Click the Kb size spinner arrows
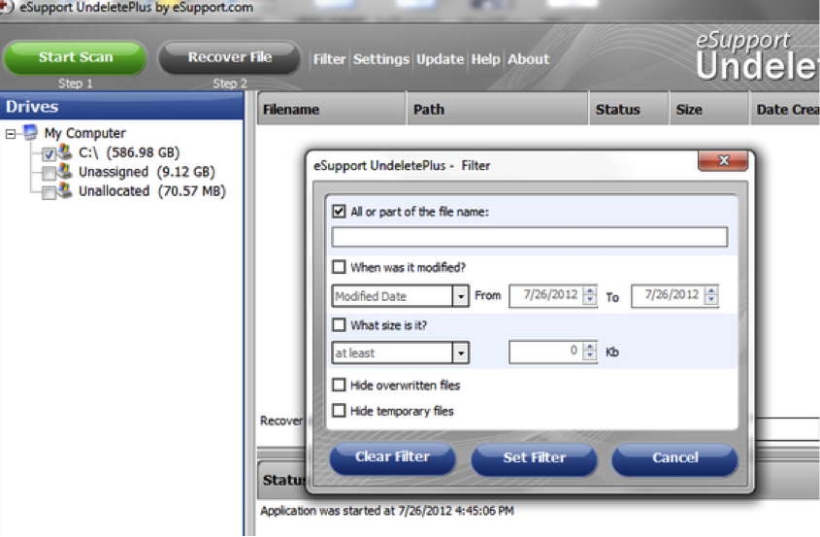This screenshot has width=820, height=537. pyautogui.click(x=590, y=352)
